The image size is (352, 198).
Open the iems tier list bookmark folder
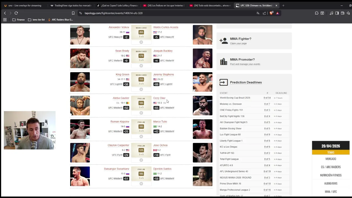(36, 20)
